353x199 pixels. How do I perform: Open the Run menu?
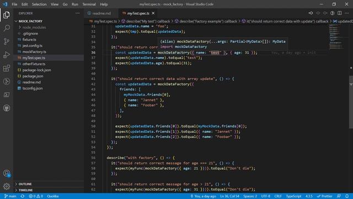point(75,4)
